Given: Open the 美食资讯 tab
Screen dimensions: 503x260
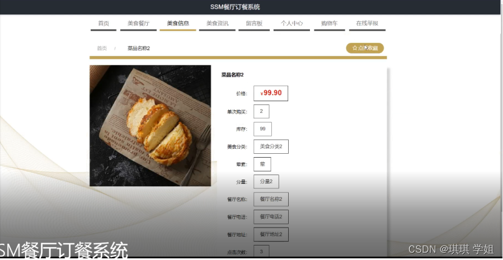Looking at the screenshot, I should 217,23.
